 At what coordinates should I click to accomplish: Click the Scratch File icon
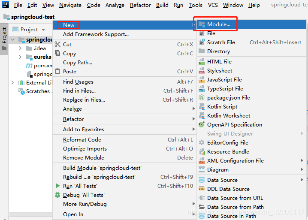click(202, 42)
